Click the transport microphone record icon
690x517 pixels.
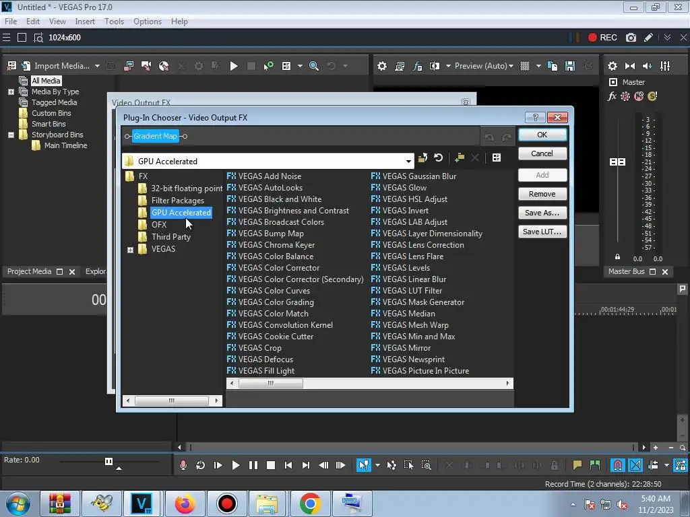coord(183,465)
